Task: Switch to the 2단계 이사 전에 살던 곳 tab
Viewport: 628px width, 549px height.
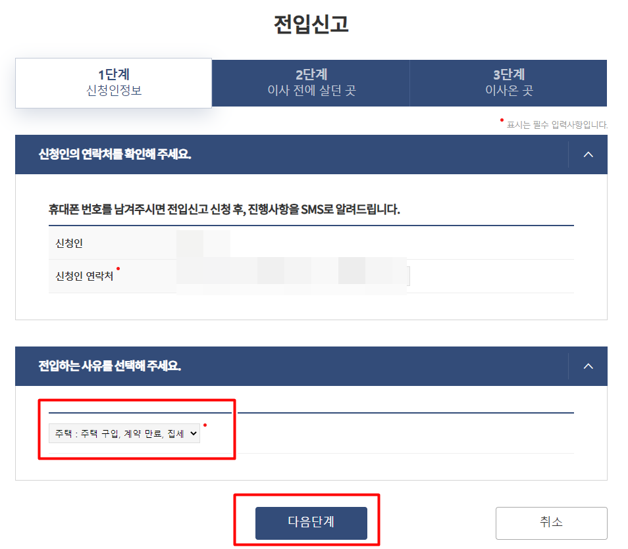Action: [x=311, y=83]
